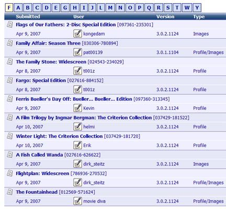Open Flightplan: Widescreen profile link
This screenshot has height=209, width=226.
(x=42, y=173)
